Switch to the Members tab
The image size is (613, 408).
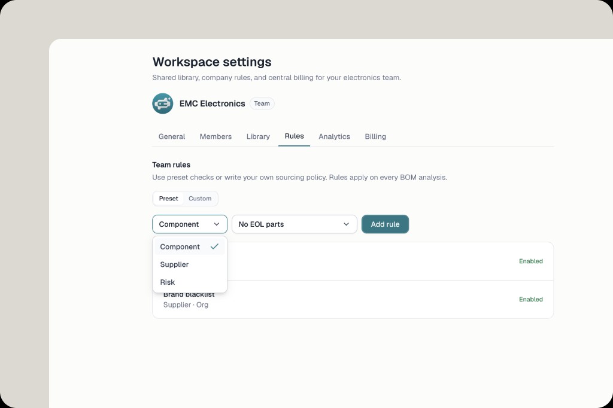tap(216, 136)
